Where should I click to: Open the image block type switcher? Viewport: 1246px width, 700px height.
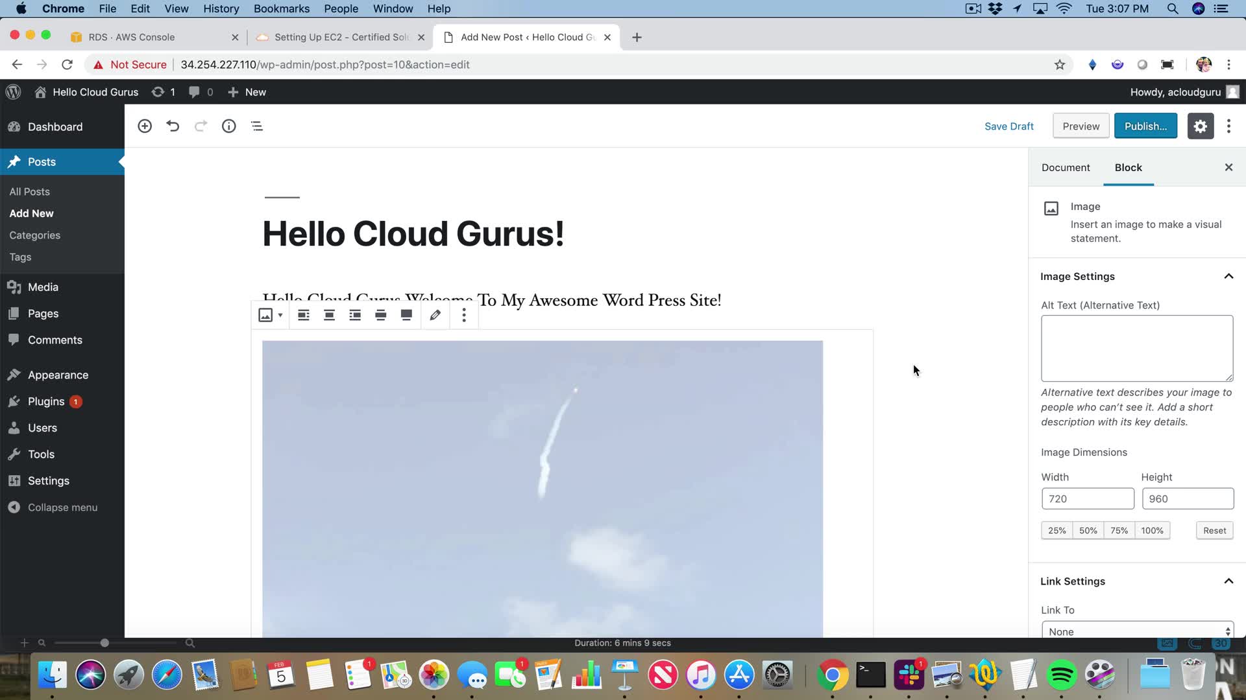click(270, 315)
